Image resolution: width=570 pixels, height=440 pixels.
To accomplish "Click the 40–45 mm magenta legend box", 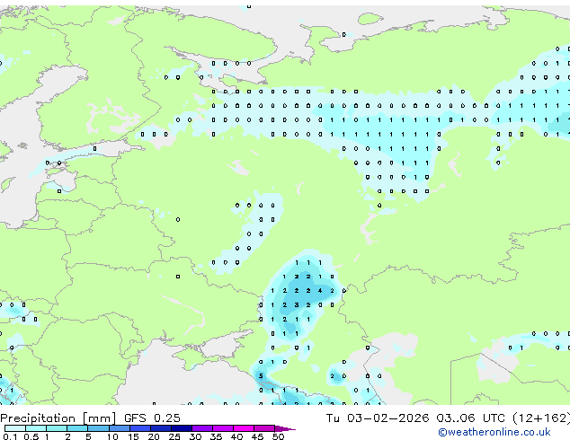I will [x=244, y=428].
